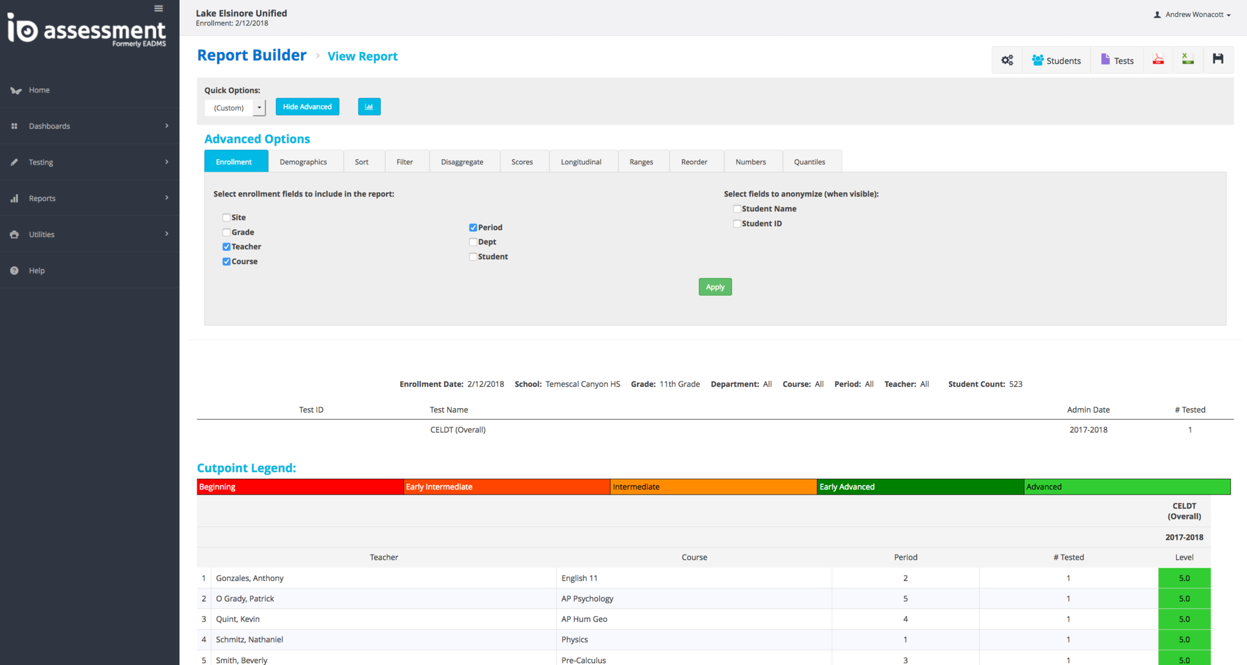
Task: Export report as PDF icon
Action: click(1158, 60)
